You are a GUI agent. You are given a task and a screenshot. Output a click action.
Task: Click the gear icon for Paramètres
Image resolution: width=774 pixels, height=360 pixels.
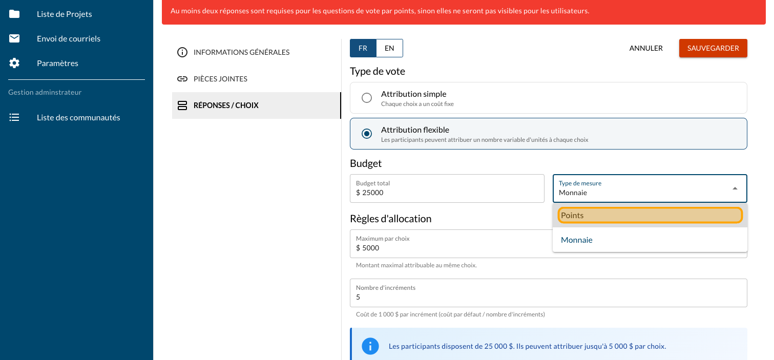pos(14,63)
